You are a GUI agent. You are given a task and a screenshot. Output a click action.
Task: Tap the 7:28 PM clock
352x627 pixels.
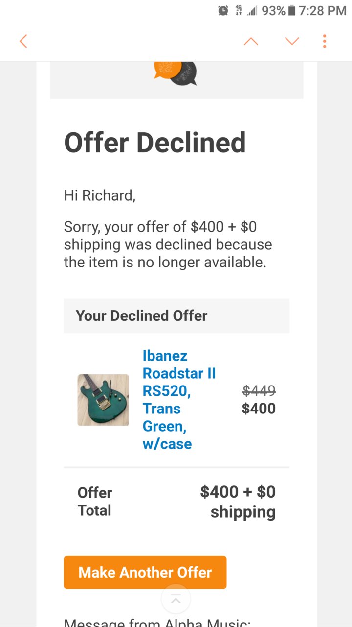click(x=322, y=10)
